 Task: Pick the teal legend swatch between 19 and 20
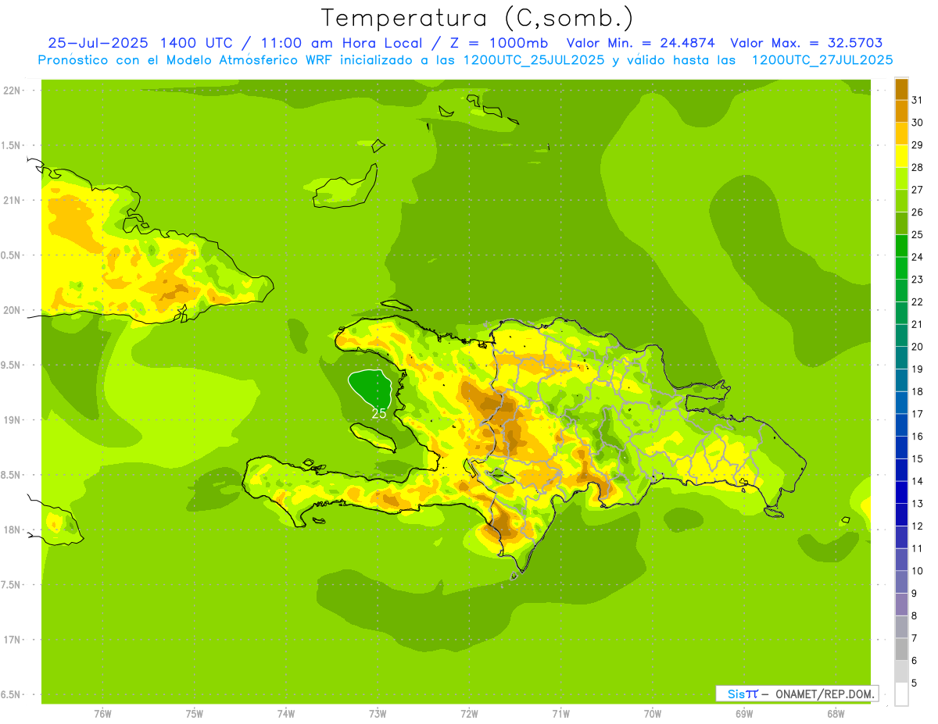901,358
